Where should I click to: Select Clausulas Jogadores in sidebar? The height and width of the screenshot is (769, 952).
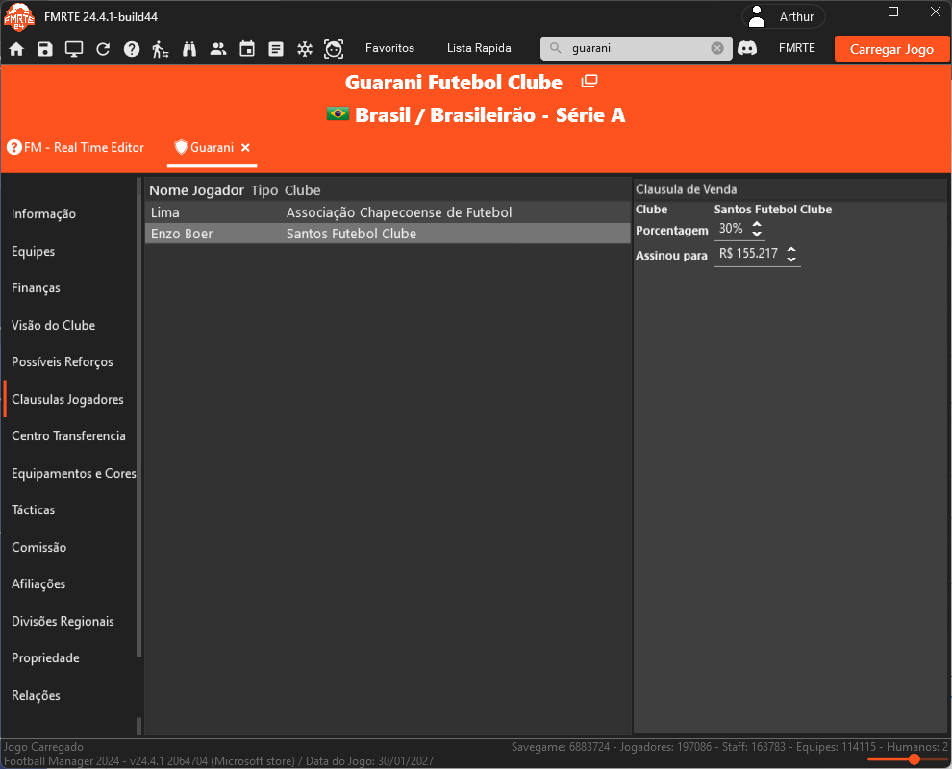(x=67, y=399)
